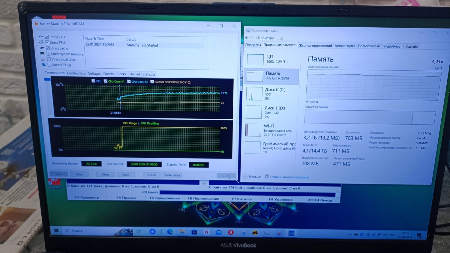Toggle SanDisk SD9SN8W256G1102 graph checkbox
Screen dimensions: 450x253
coord(152,82)
